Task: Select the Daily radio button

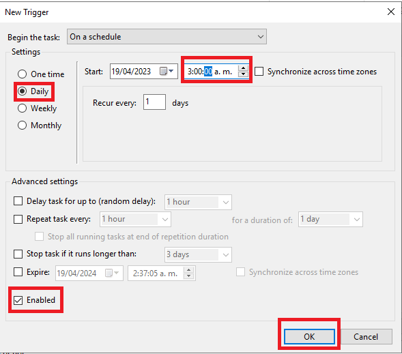Action: [x=23, y=91]
